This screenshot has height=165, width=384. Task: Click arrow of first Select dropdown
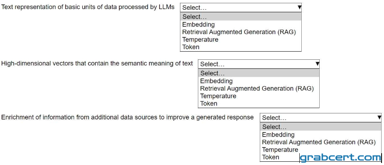299,7
